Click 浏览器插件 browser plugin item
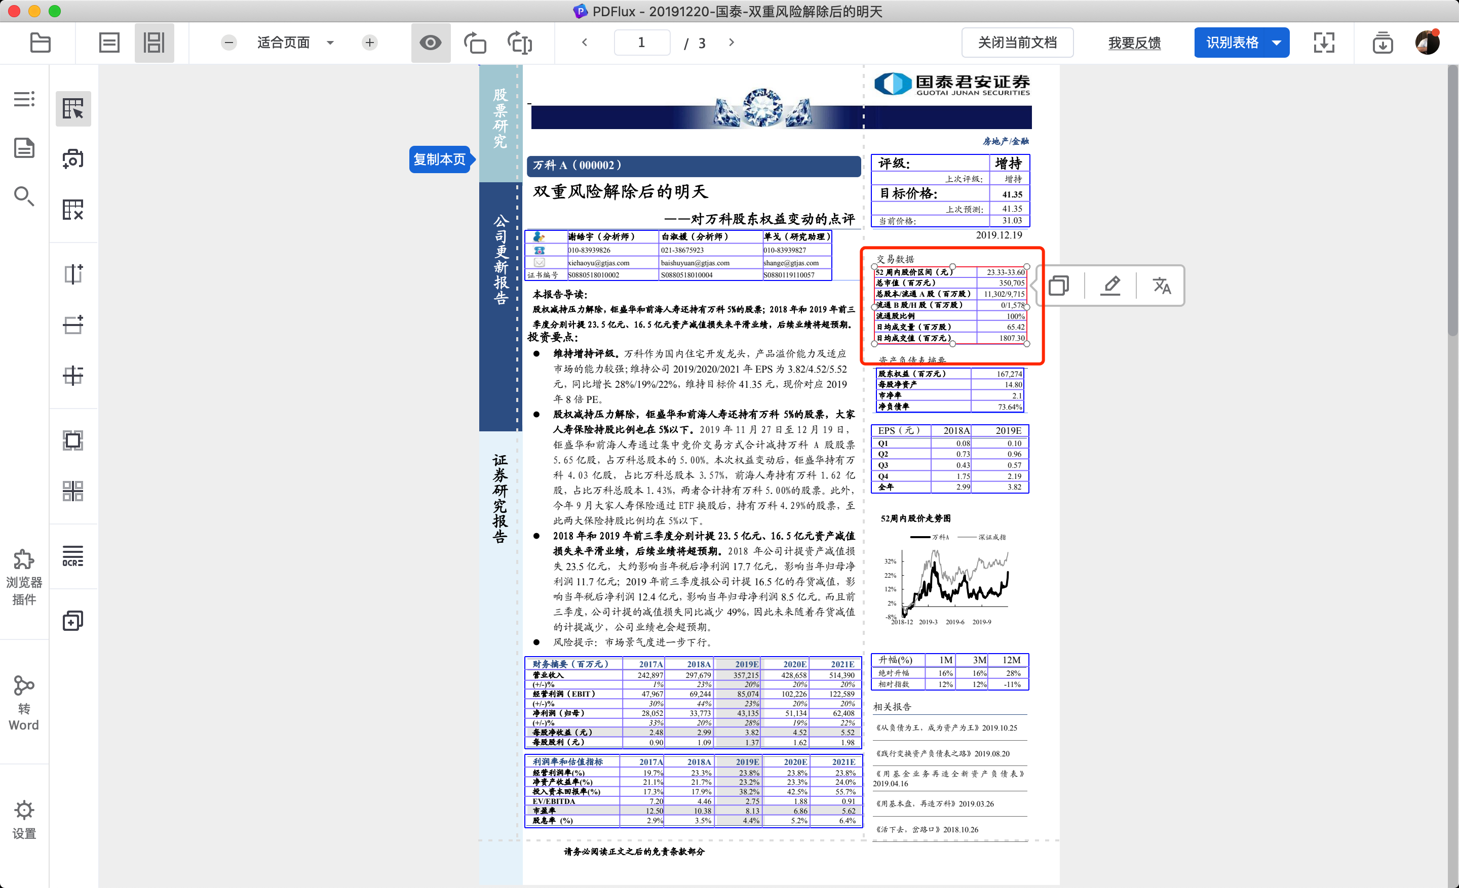This screenshot has width=1459, height=888. coord(24,578)
